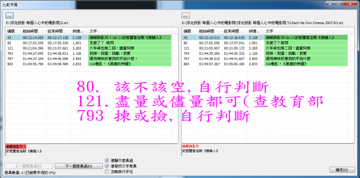Confirm with the 確定(O) button
This screenshot has width=360, height=178.
342,170
